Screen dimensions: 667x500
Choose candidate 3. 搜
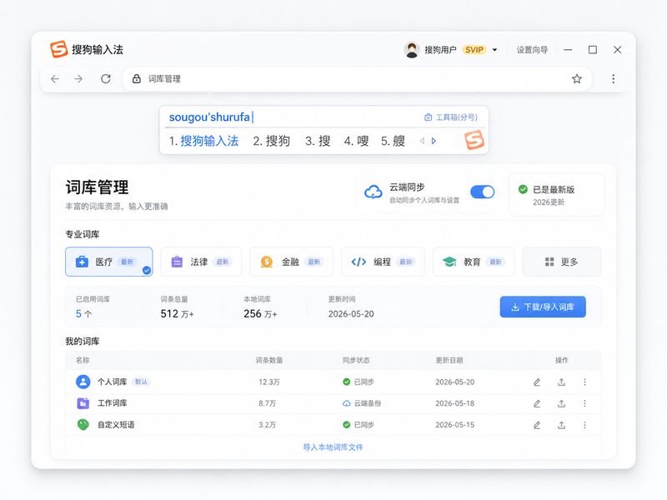click(x=318, y=141)
